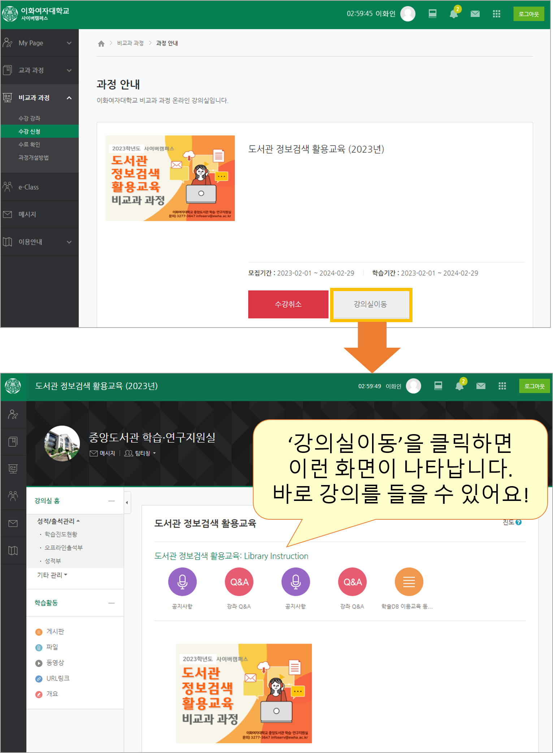Expand the 이용안내 menu
The height and width of the screenshot is (753, 553).
tap(39, 242)
